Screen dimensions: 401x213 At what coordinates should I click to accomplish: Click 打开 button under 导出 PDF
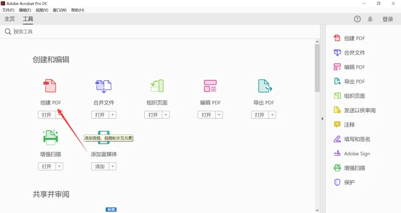pos(260,115)
